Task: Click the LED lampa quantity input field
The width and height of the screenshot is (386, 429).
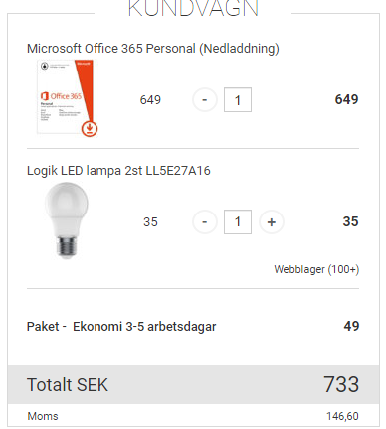Action: 238,221
